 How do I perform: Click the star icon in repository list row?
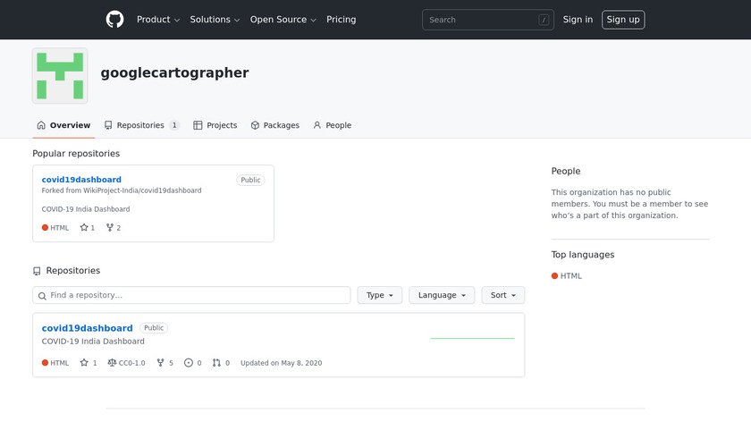84,363
